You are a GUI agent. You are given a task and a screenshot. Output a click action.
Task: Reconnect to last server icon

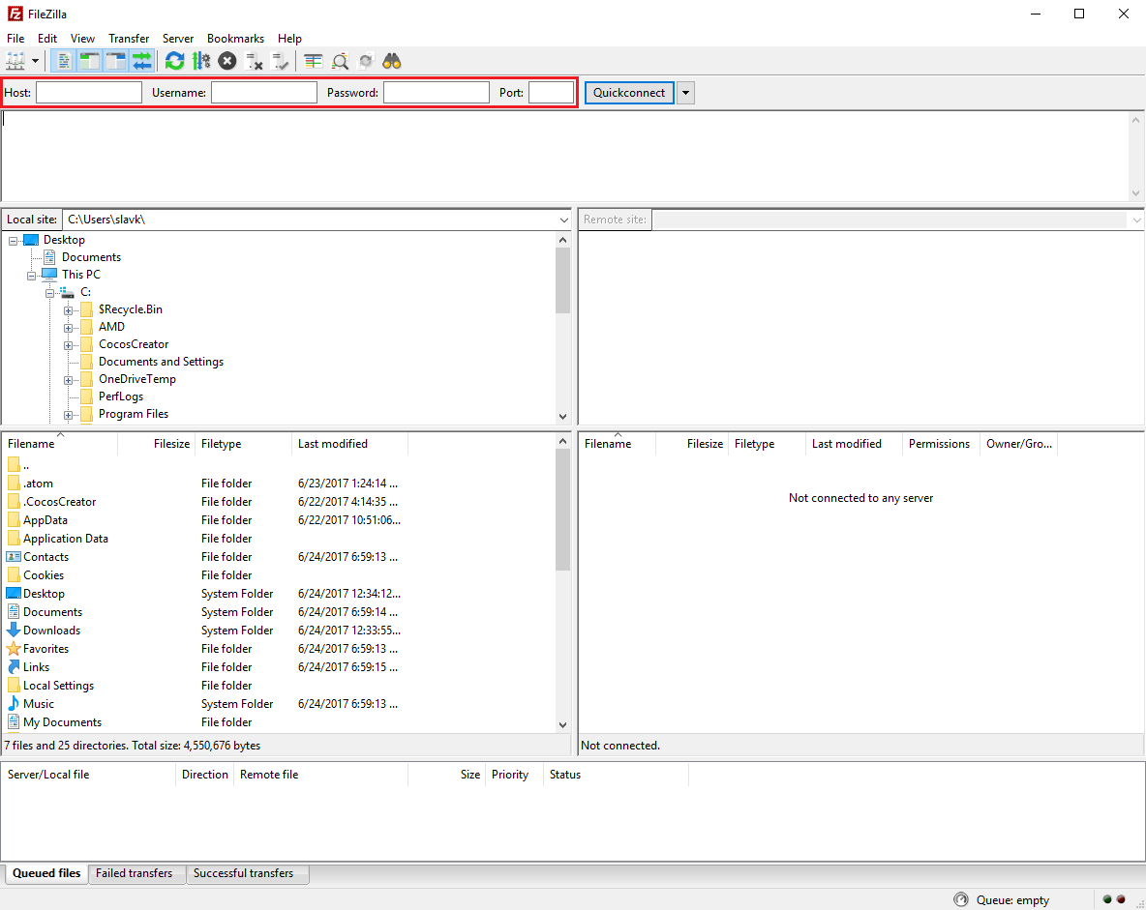point(280,61)
